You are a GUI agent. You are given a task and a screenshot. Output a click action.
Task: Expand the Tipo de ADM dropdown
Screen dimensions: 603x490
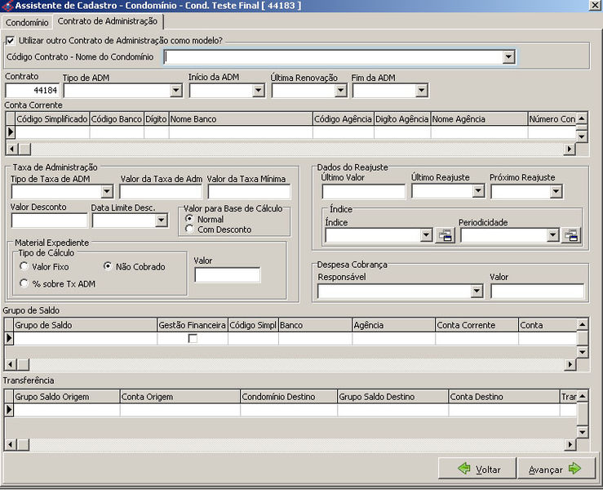(176, 91)
